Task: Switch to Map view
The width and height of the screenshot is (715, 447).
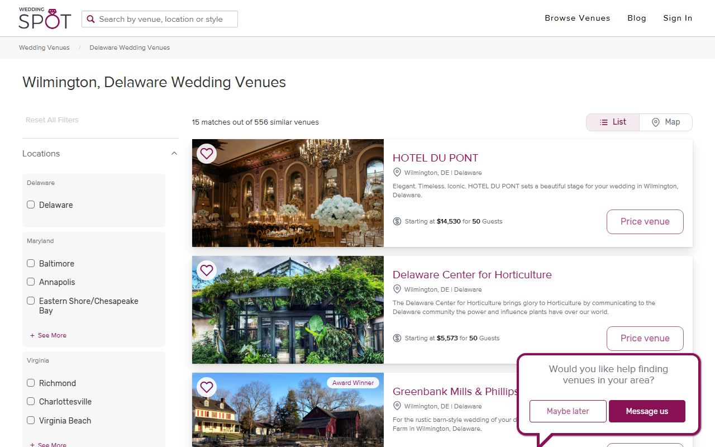Action: pyautogui.click(x=666, y=122)
